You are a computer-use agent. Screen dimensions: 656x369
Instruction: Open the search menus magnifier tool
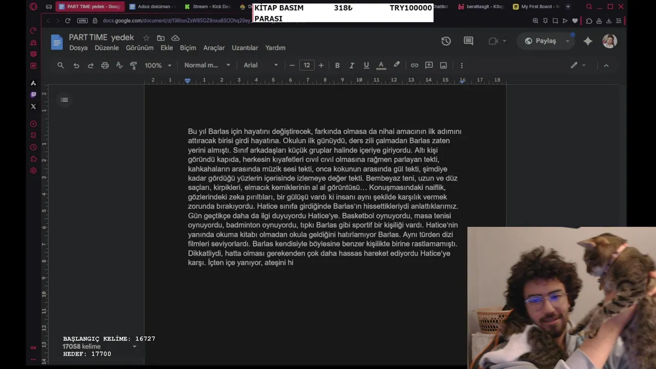pos(60,65)
